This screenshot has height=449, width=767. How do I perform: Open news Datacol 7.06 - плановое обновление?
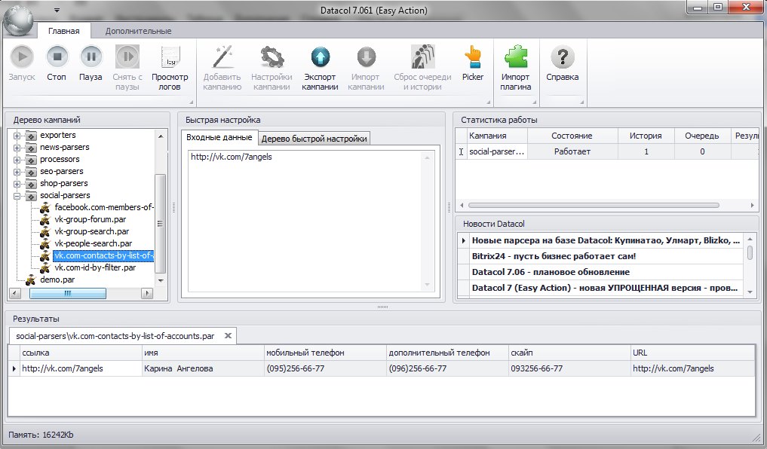(x=606, y=272)
